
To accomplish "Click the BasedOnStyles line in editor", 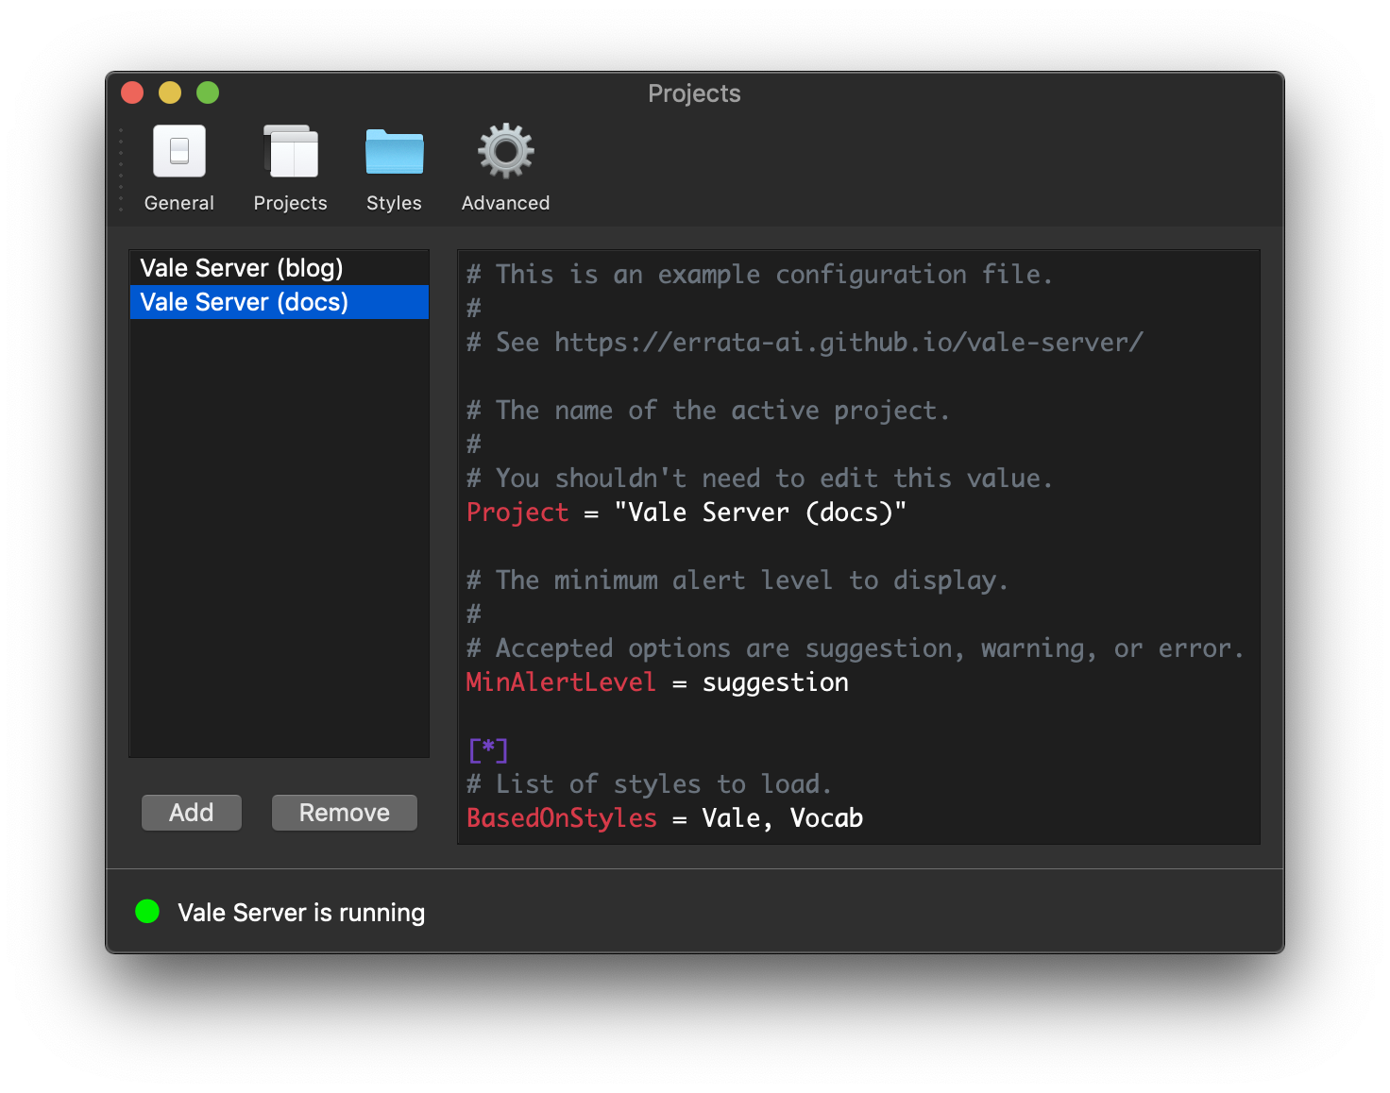I will tap(665, 818).
